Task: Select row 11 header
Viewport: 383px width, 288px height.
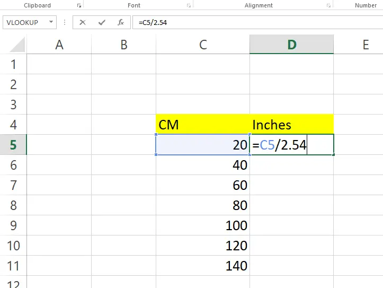Action: click(x=13, y=266)
